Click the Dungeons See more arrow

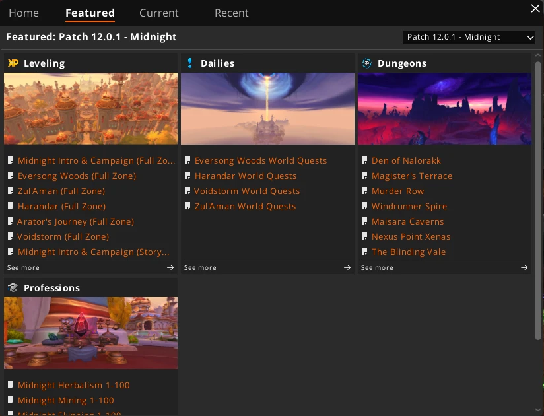click(x=524, y=267)
